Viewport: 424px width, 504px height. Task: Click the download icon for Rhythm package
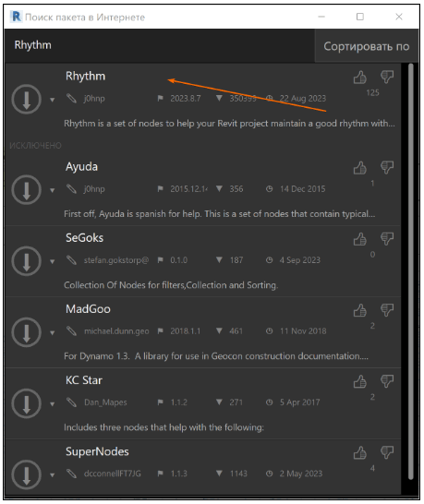[x=27, y=100]
